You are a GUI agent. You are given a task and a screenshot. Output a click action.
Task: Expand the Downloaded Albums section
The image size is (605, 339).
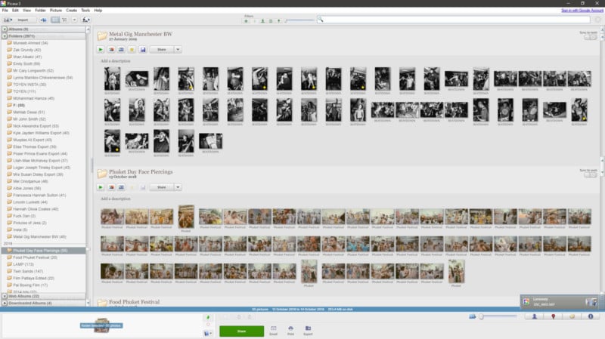pyautogui.click(x=5, y=304)
